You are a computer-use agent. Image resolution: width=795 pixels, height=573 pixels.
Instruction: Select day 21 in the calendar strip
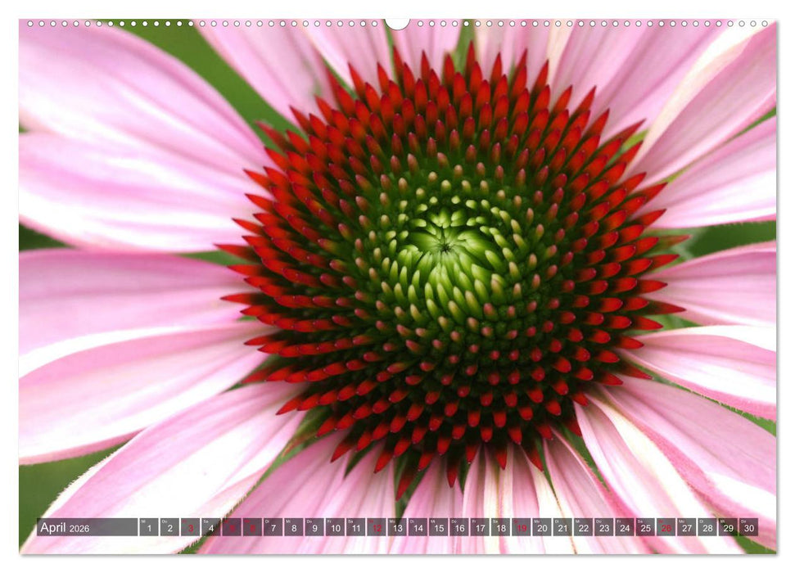coord(562,527)
